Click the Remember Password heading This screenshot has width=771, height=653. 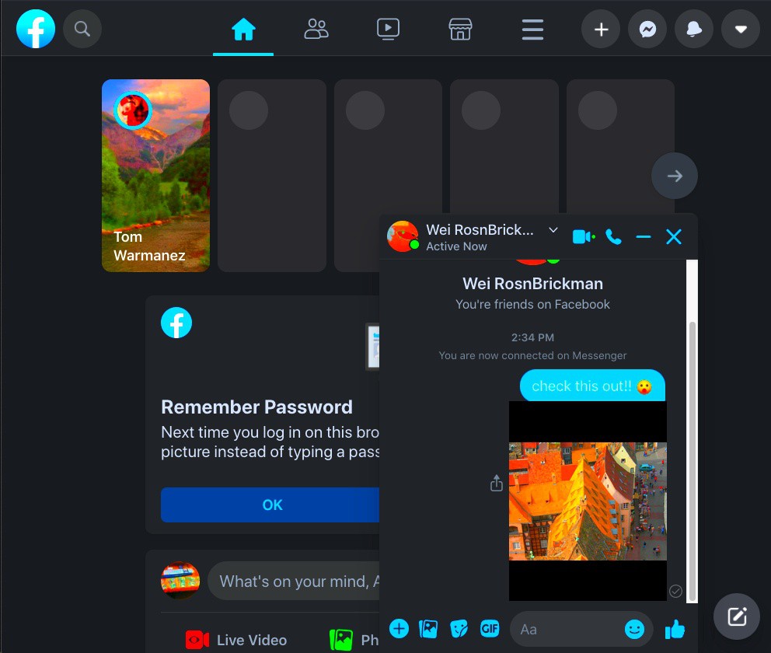(256, 407)
